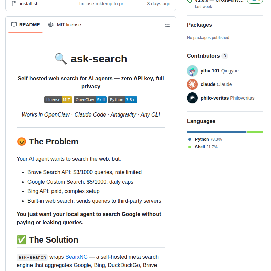271x271 pixels.
Task: Click the green Shell segment of the language bar
Action: coord(255,132)
